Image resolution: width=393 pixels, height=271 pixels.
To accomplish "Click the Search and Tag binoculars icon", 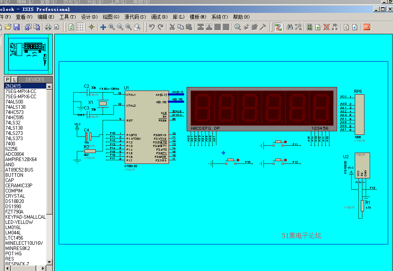I will pos(290,27).
